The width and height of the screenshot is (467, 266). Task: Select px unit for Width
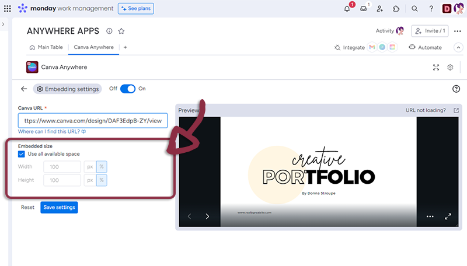89,167
